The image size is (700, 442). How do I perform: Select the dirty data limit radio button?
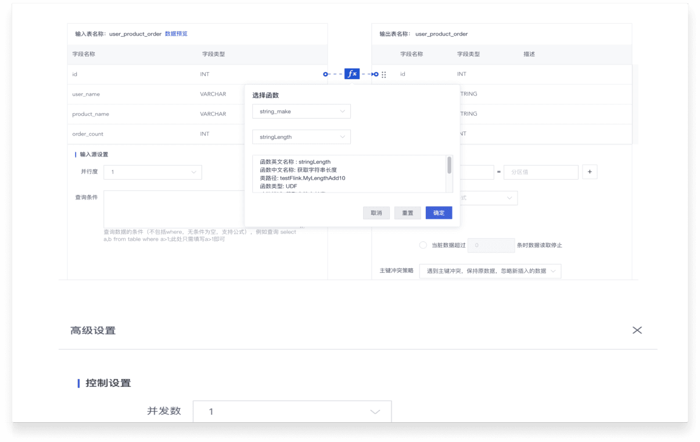pos(423,245)
